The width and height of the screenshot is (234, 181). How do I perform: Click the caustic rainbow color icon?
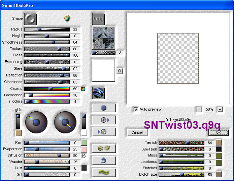[83, 89]
